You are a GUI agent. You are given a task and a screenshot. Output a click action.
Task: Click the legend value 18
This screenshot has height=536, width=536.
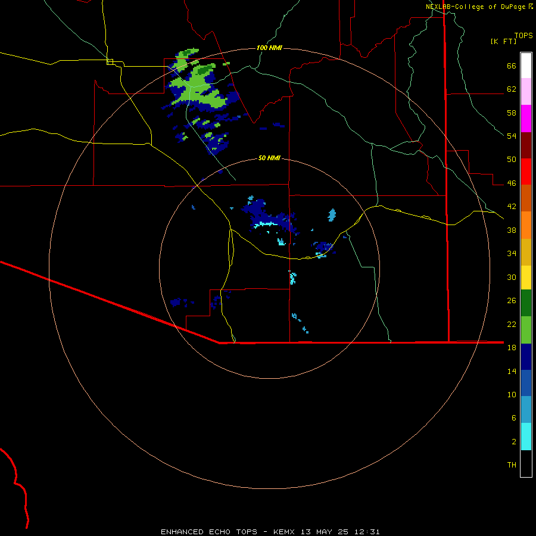click(x=512, y=348)
